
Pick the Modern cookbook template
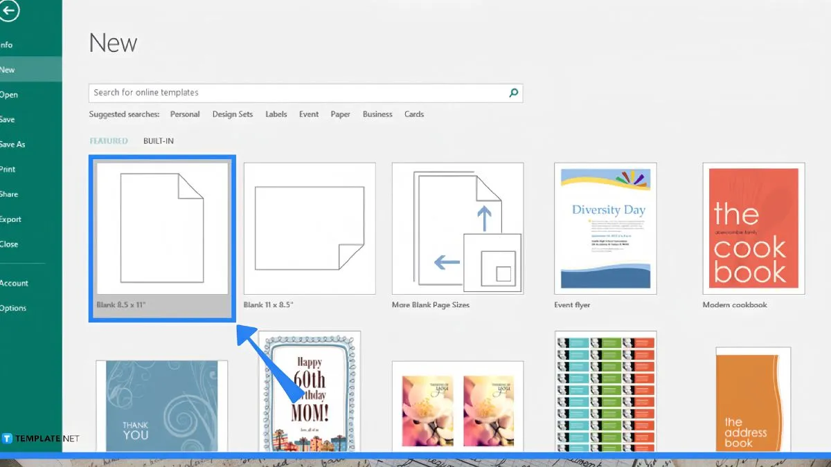click(x=753, y=229)
